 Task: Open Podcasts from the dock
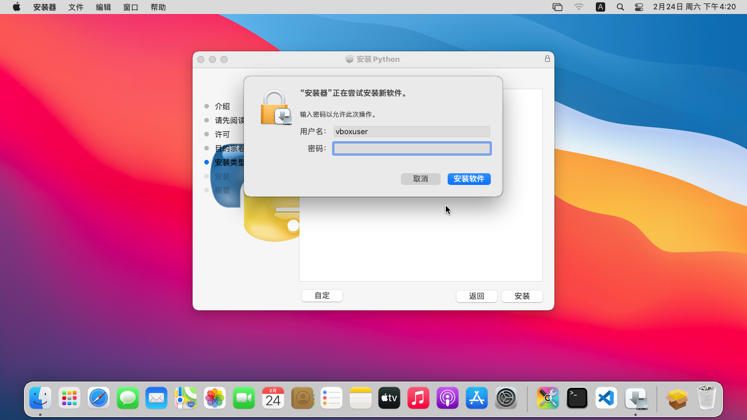(448, 398)
